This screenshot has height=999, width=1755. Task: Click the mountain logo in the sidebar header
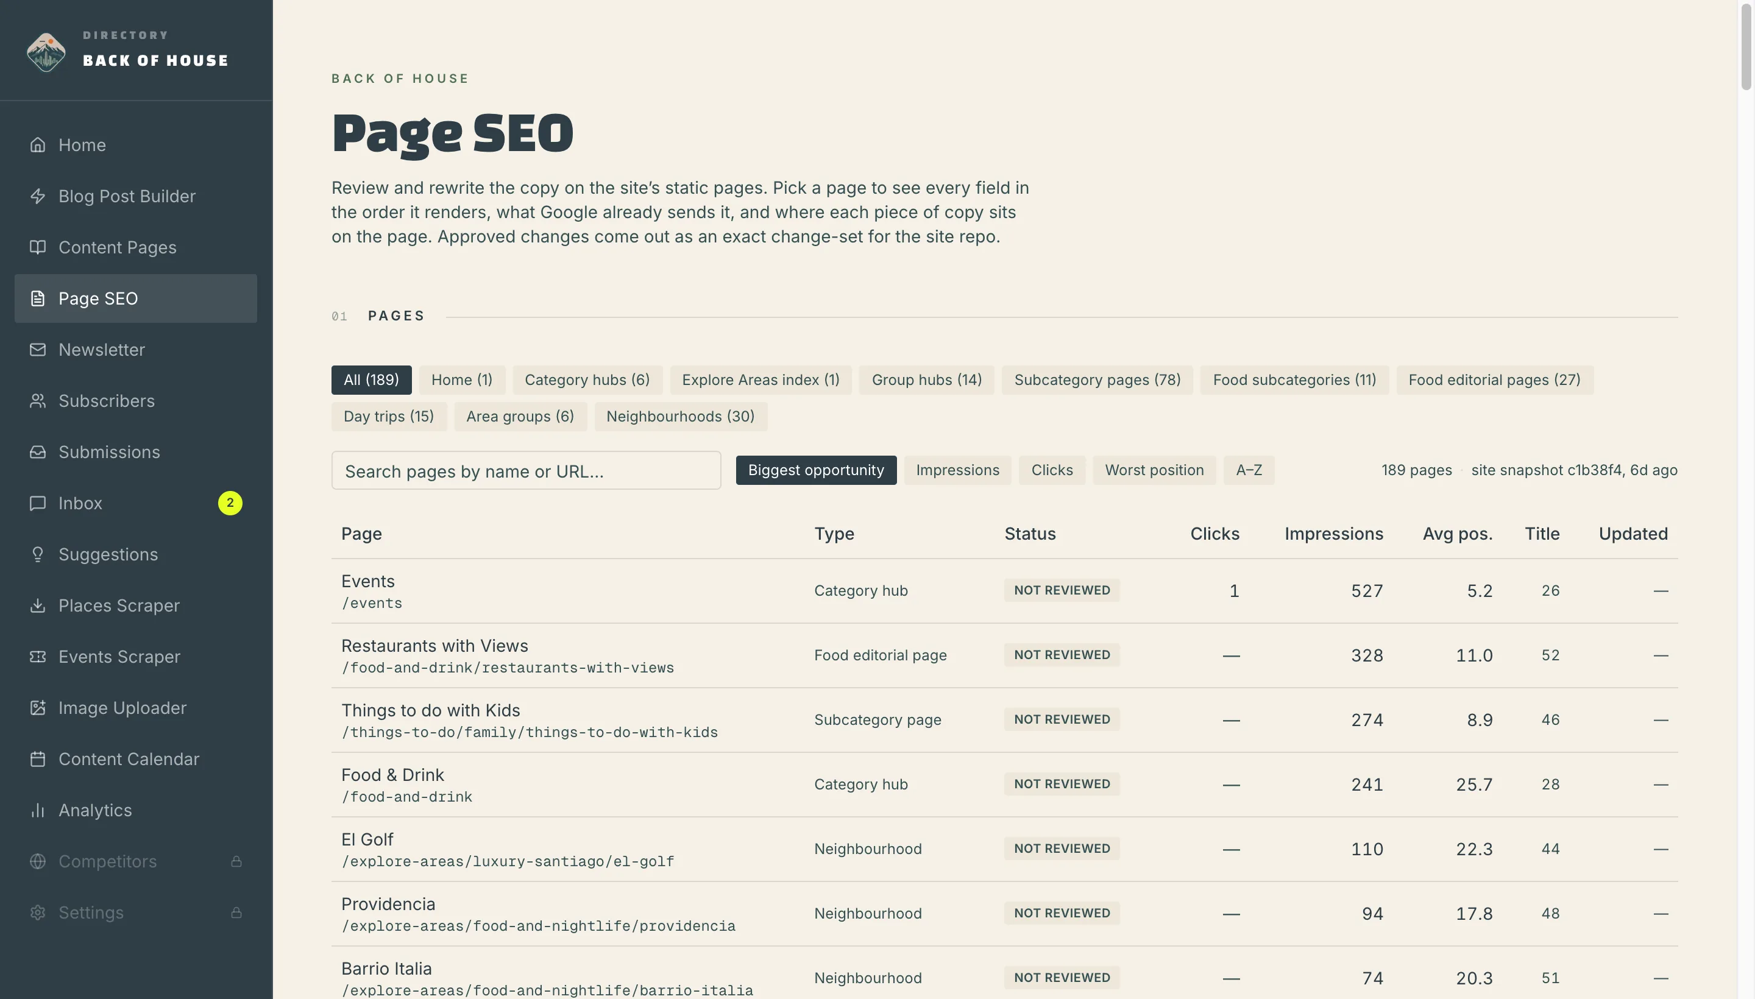46,52
